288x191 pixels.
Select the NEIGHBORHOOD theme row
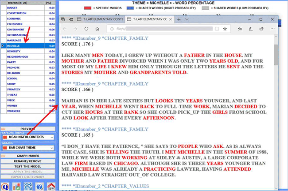tap(28, 56)
